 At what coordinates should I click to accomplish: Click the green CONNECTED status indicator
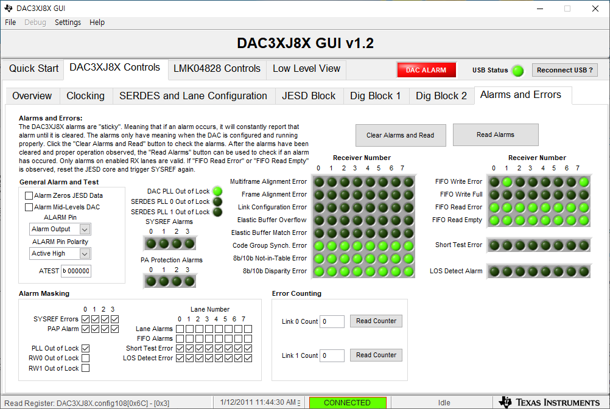tap(348, 403)
